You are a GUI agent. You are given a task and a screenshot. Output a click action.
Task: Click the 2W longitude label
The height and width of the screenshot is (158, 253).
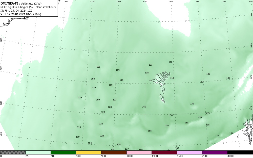[x=224, y=2]
